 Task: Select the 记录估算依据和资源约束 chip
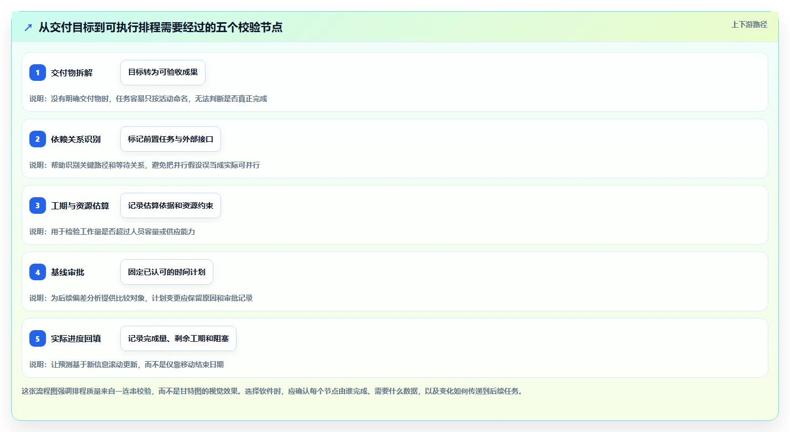[x=171, y=205]
